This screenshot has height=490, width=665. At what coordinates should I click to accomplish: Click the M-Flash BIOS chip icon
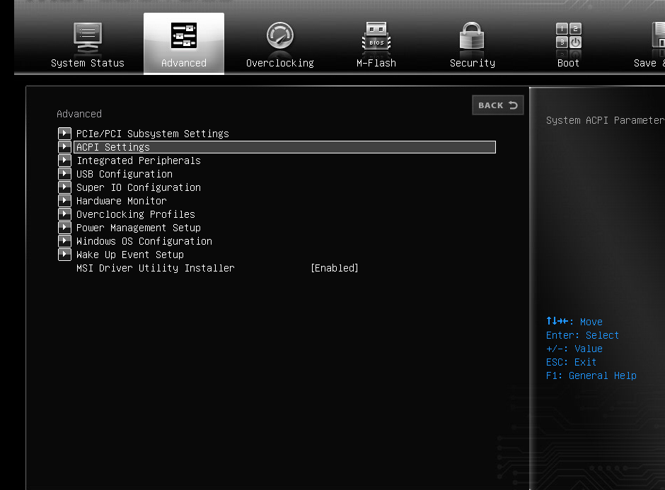tap(376, 35)
